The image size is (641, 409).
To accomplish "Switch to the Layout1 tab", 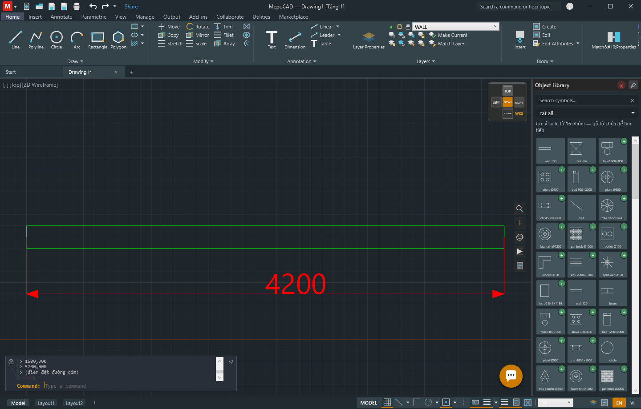I will (x=46, y=403).
